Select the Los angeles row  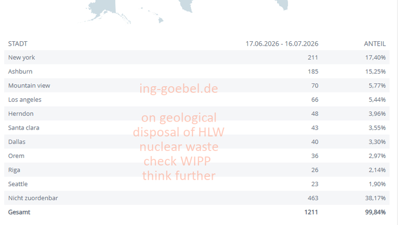pyautogui.click(x=197, y=99)
